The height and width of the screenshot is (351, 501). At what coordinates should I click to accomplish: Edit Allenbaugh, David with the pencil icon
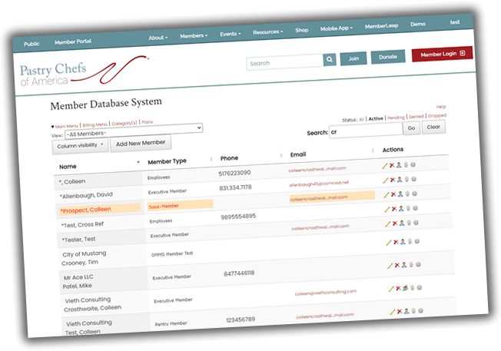[x=385, y=180]
